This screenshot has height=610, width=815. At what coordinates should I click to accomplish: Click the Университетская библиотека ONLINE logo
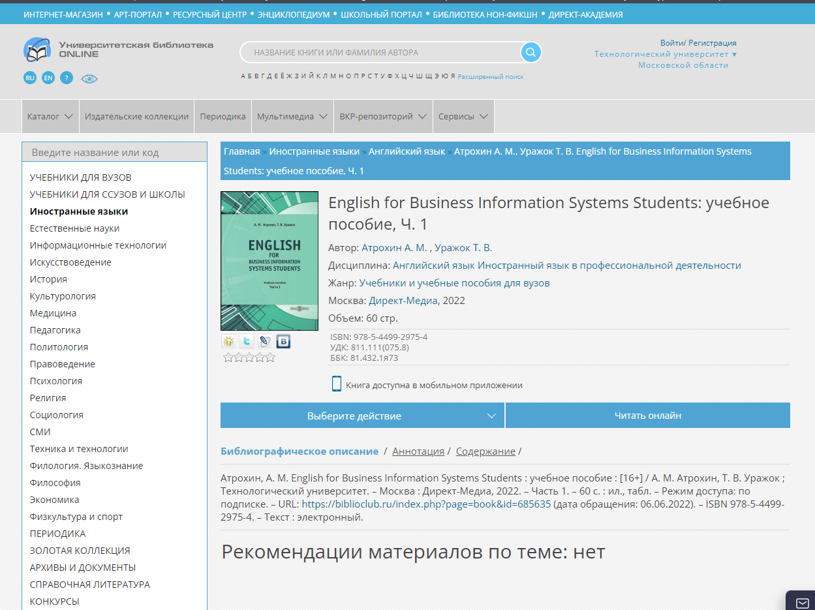pos(118,50)
